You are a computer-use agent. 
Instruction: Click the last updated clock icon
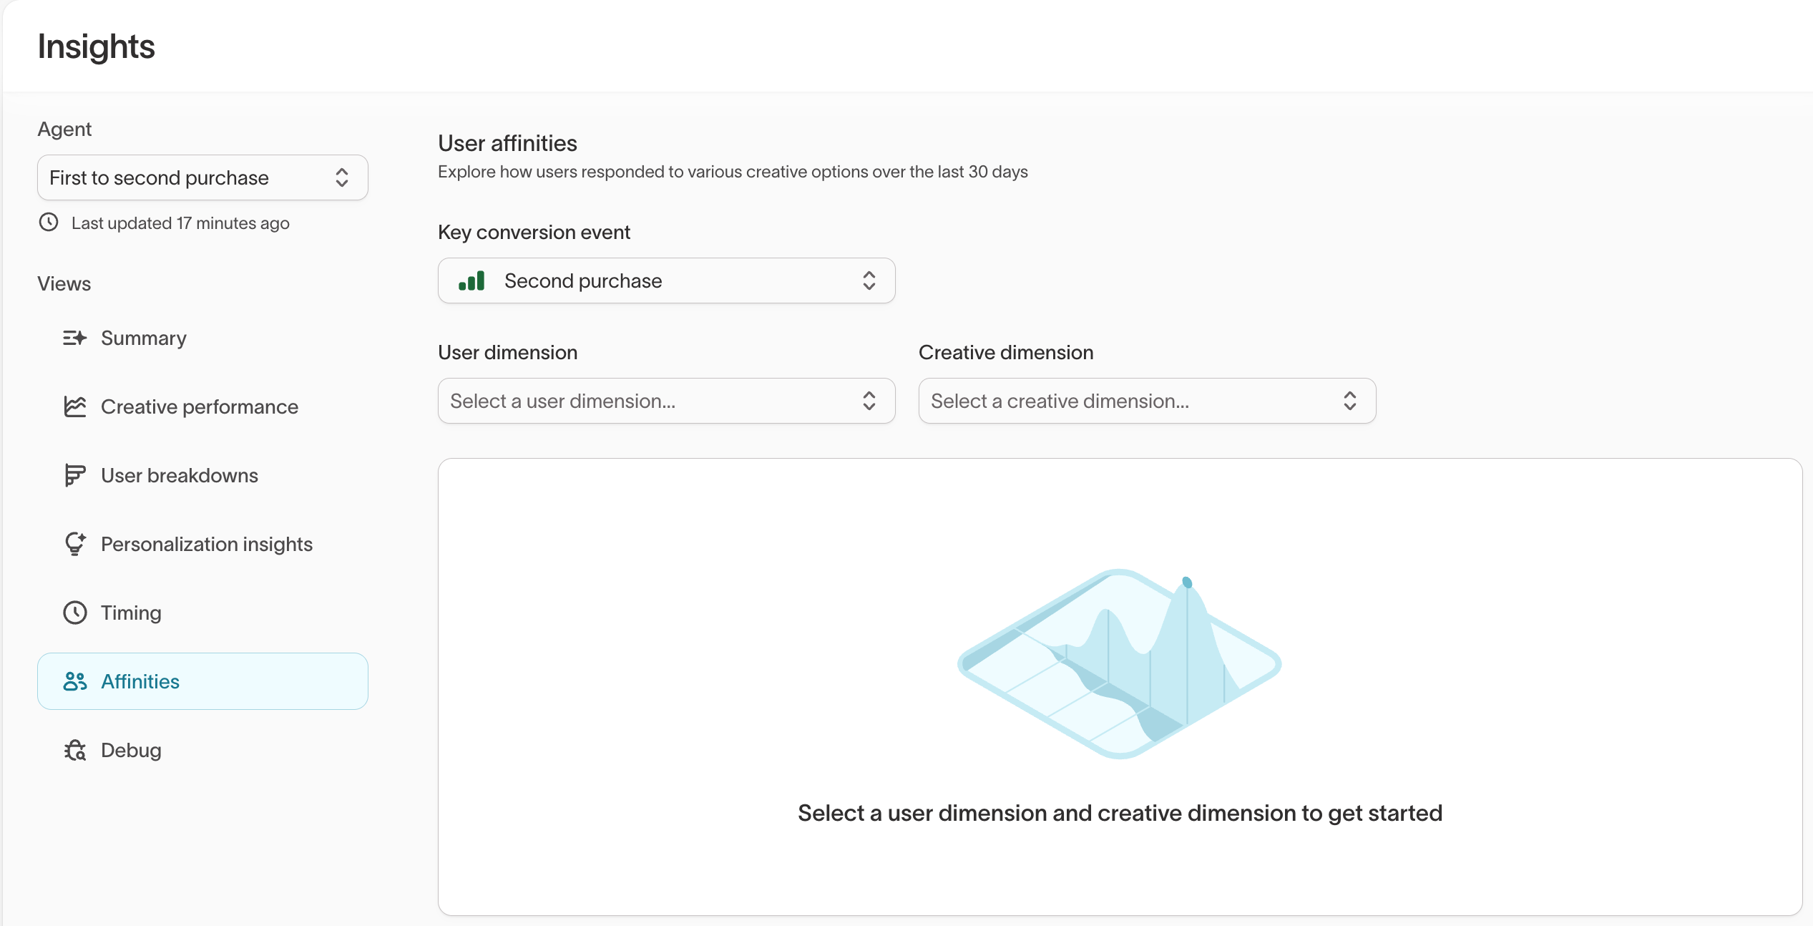49,223
